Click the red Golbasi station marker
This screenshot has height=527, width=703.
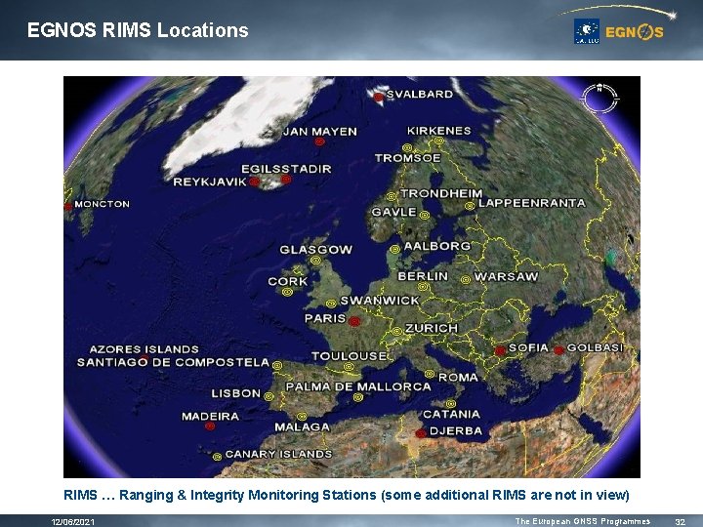pos(558,350)
